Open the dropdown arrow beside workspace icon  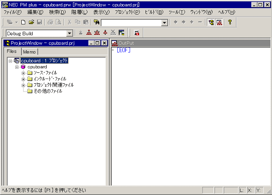pos(16,22)
